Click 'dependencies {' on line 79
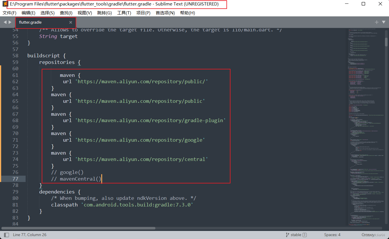Screen dimensions: 389x239 pyautogui.click(x=60, y=192)
